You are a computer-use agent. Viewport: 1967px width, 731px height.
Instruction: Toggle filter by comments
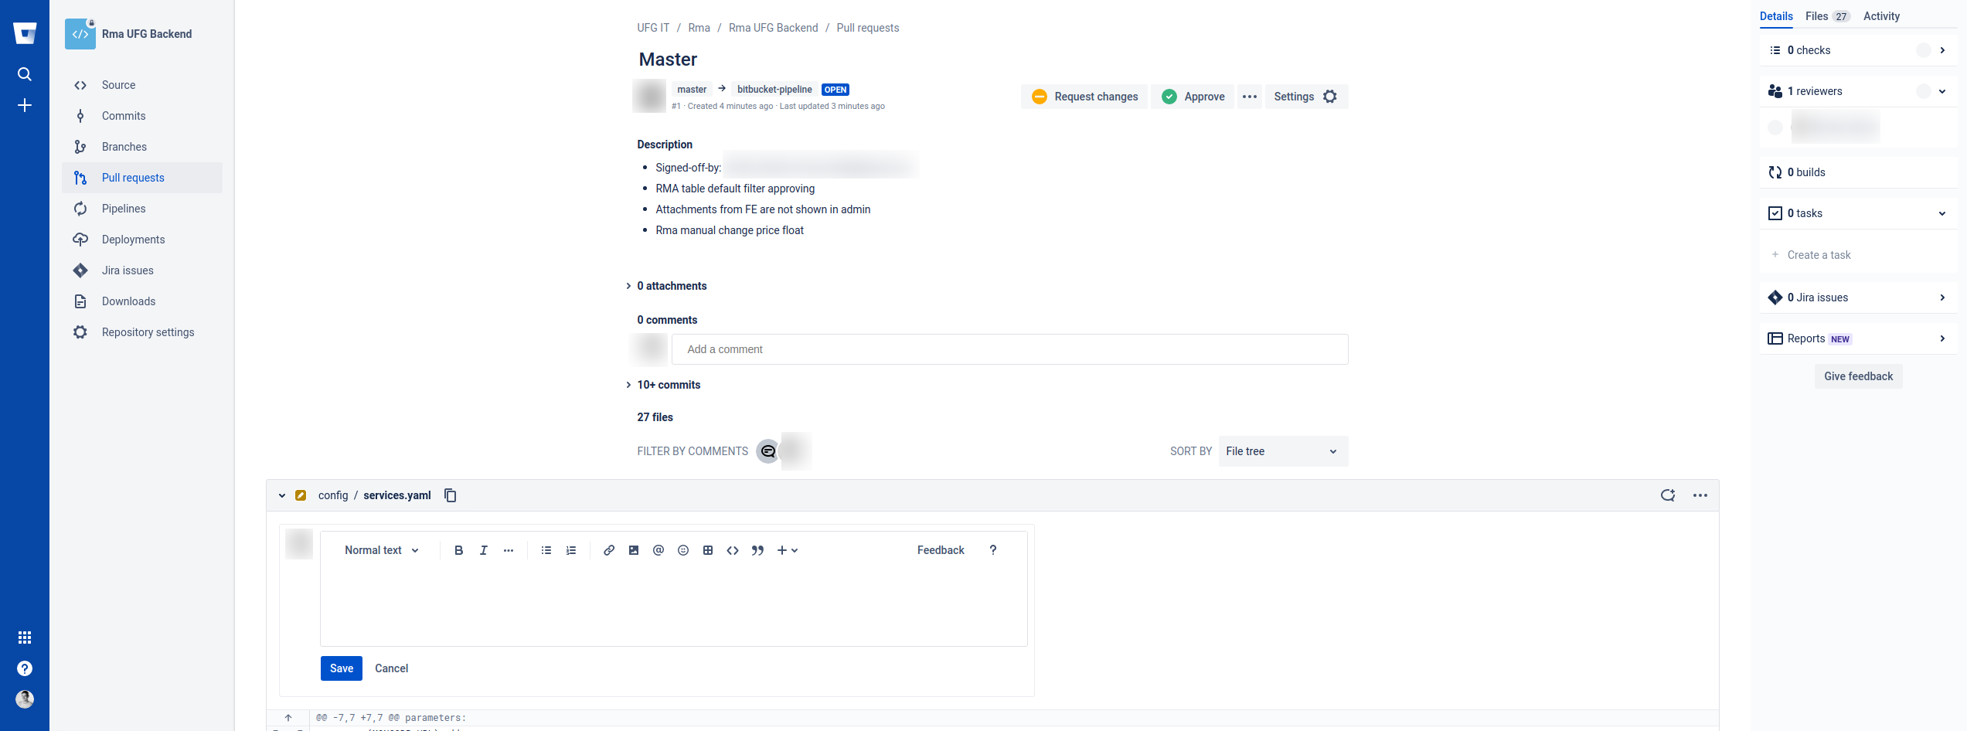768,451
